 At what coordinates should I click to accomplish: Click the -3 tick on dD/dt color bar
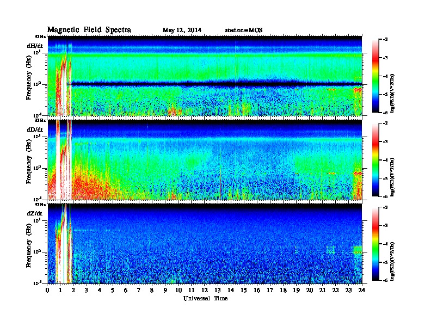(386, 141)
